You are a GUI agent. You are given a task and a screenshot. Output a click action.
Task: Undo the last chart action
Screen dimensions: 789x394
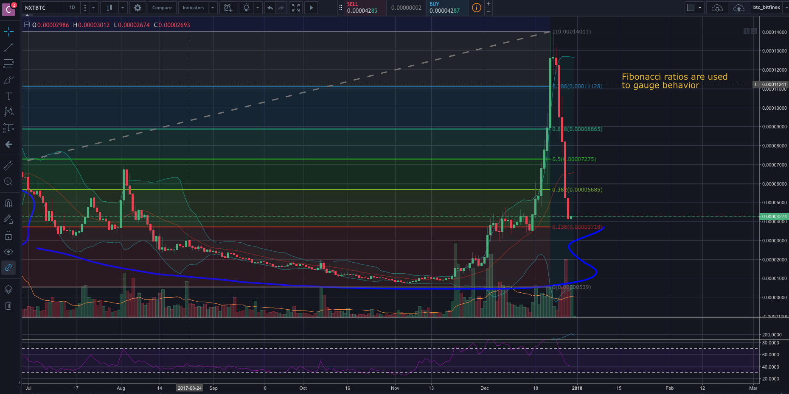pyautogui.click(x=270, y=8)
